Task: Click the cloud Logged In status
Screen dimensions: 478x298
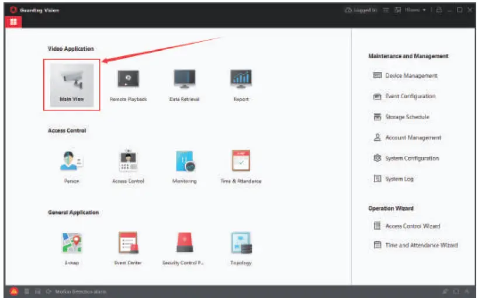Action: click(x=361, y=10)
